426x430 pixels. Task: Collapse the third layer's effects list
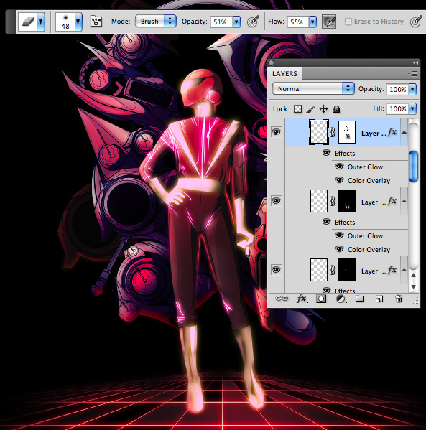tap(404, 270)
